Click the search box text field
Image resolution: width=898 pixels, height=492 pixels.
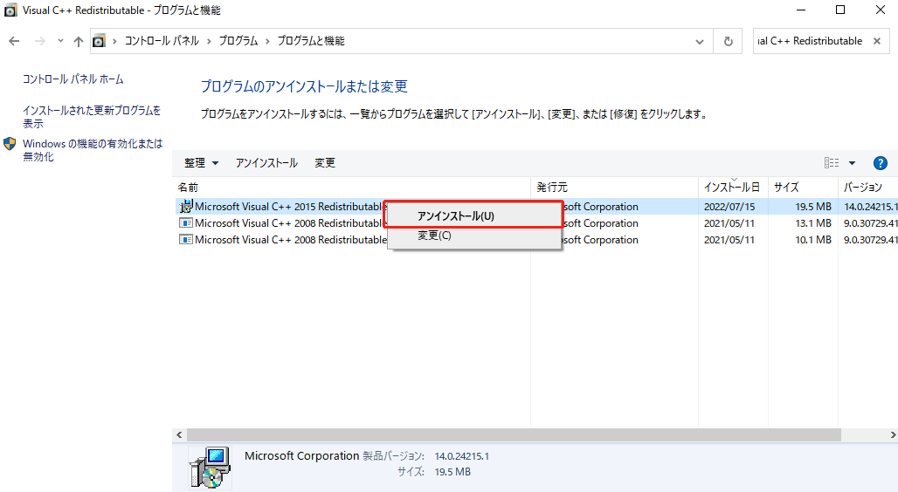tap(810, 41)
